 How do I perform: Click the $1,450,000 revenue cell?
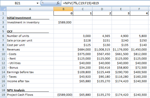(139, 50)
